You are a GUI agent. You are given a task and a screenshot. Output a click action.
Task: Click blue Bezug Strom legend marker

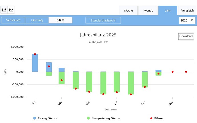coord(35,118)
